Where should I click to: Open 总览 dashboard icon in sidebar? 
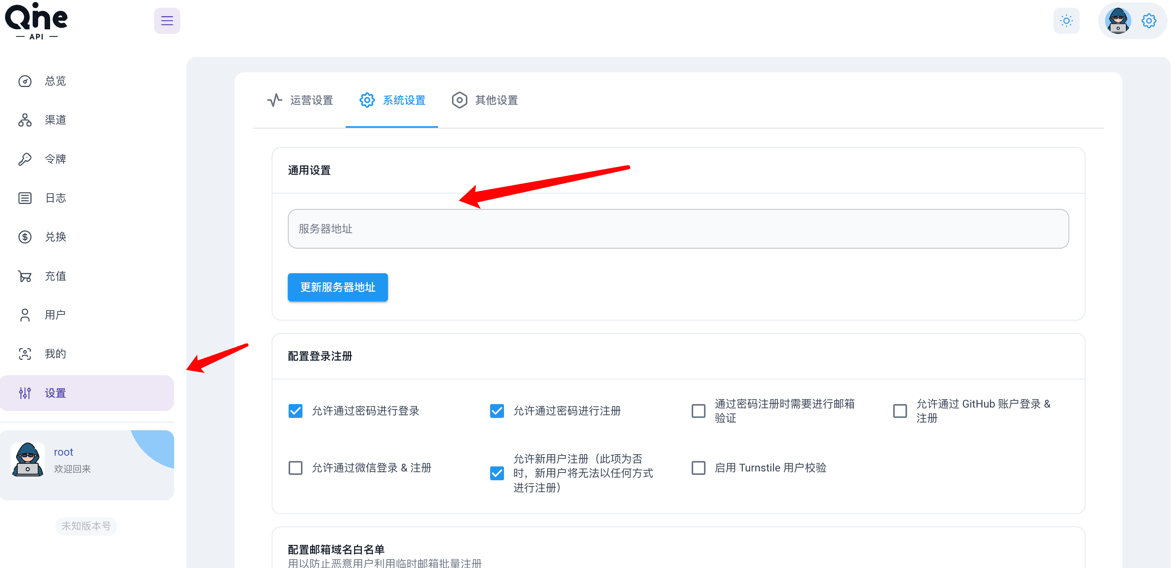[x=25, y=81]
